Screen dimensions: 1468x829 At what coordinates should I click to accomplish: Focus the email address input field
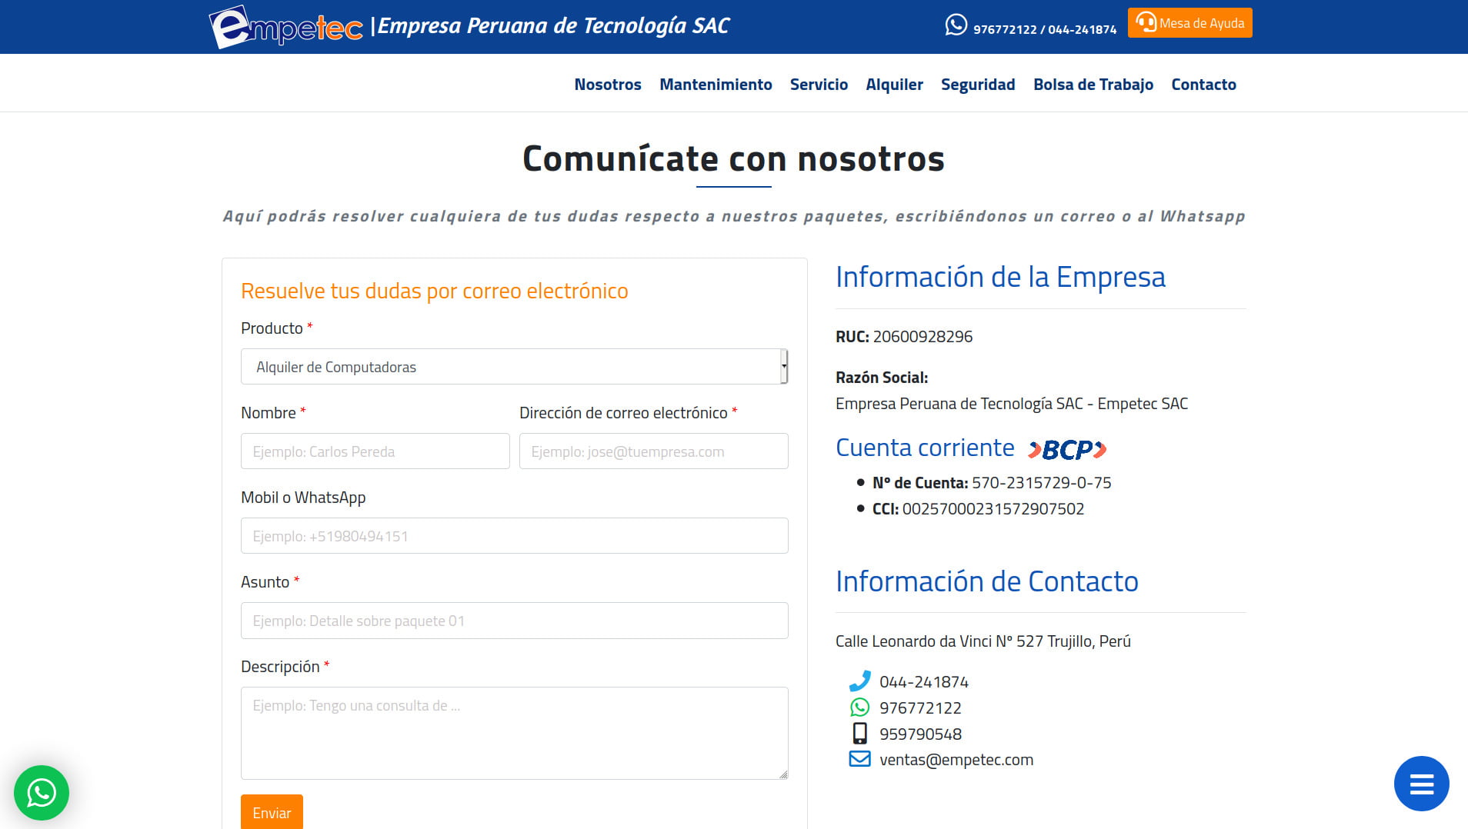654,451
